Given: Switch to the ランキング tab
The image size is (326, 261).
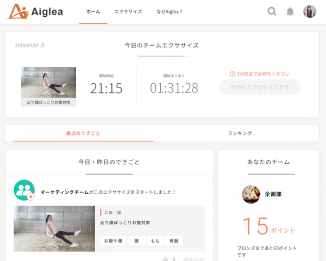Looking at the screenshot, I should [x=240, y=133].
